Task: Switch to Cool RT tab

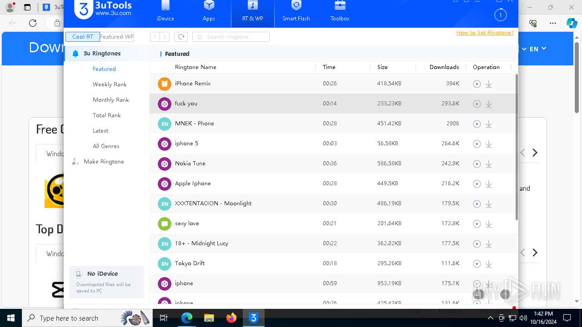Action: tap(83, 37)
